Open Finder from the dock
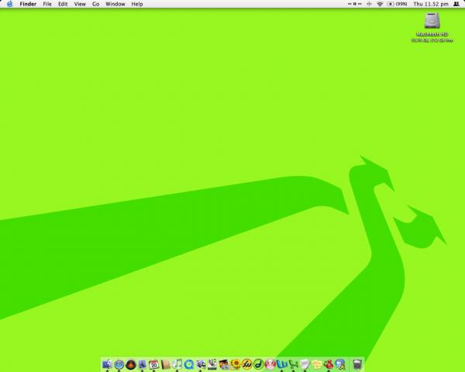 click(x=107, y=364)
